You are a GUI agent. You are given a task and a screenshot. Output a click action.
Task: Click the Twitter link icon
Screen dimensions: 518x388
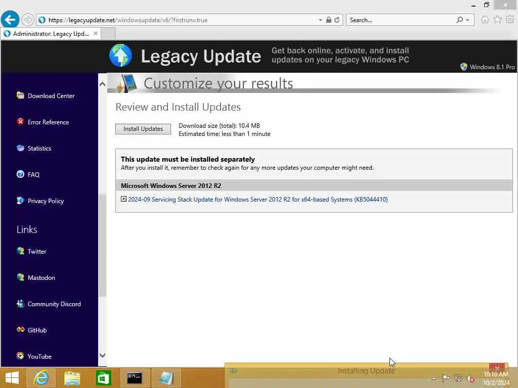pyautogui.click(x=20, y=251)
